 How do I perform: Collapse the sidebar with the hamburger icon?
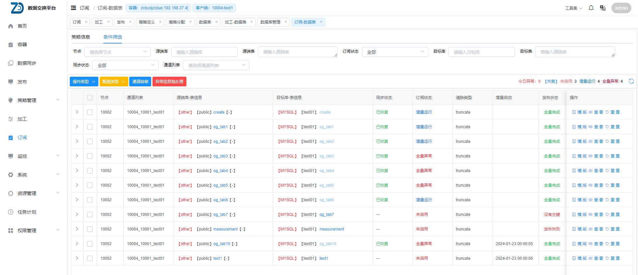click(x=73, y=8)
